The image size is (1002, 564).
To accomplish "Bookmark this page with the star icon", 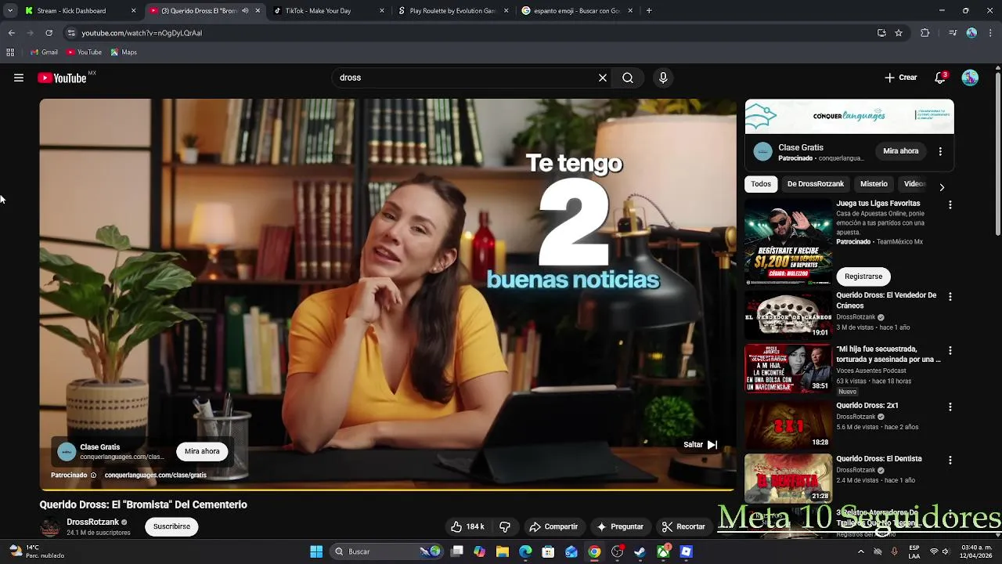I will [899, 33].
